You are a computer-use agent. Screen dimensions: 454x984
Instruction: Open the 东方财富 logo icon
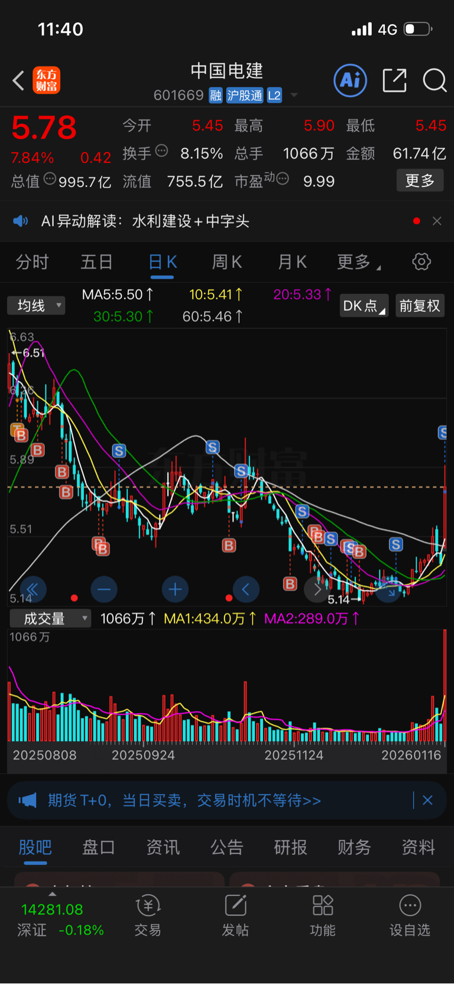[x=46, y=80]
